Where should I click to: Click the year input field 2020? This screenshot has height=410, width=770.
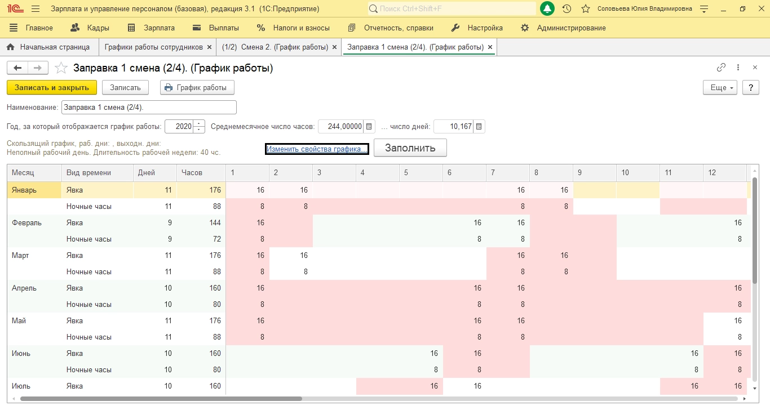(179, 127)
